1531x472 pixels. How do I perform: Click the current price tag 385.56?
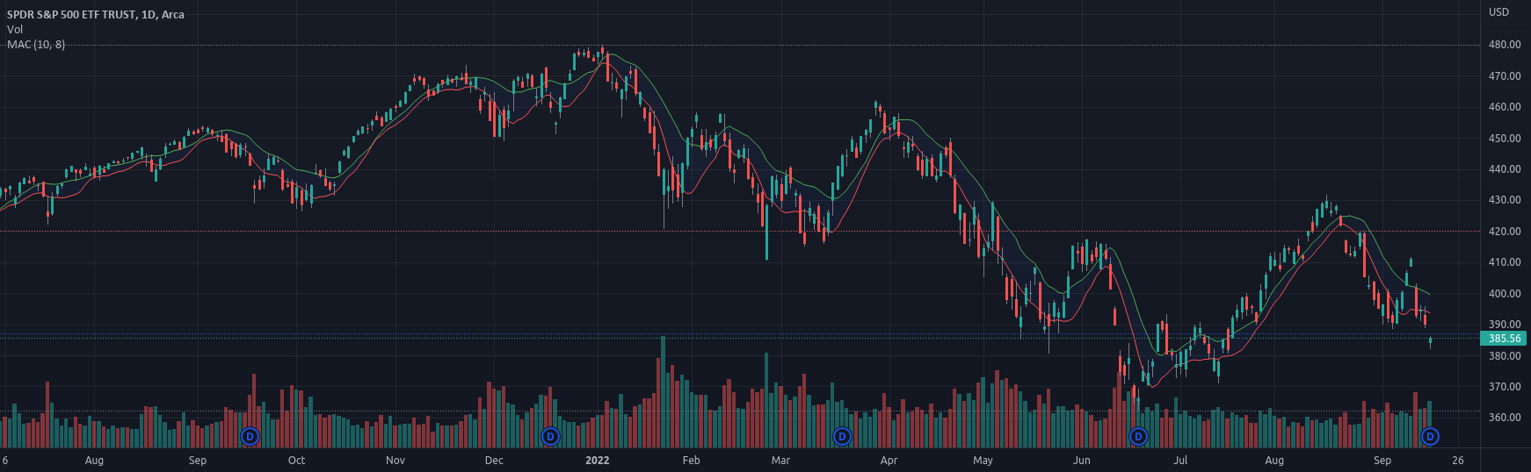(1504, 339)
